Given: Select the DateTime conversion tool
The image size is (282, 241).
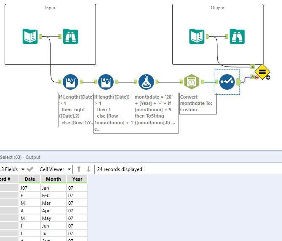Looking at the screenshot, I should 192,82.
